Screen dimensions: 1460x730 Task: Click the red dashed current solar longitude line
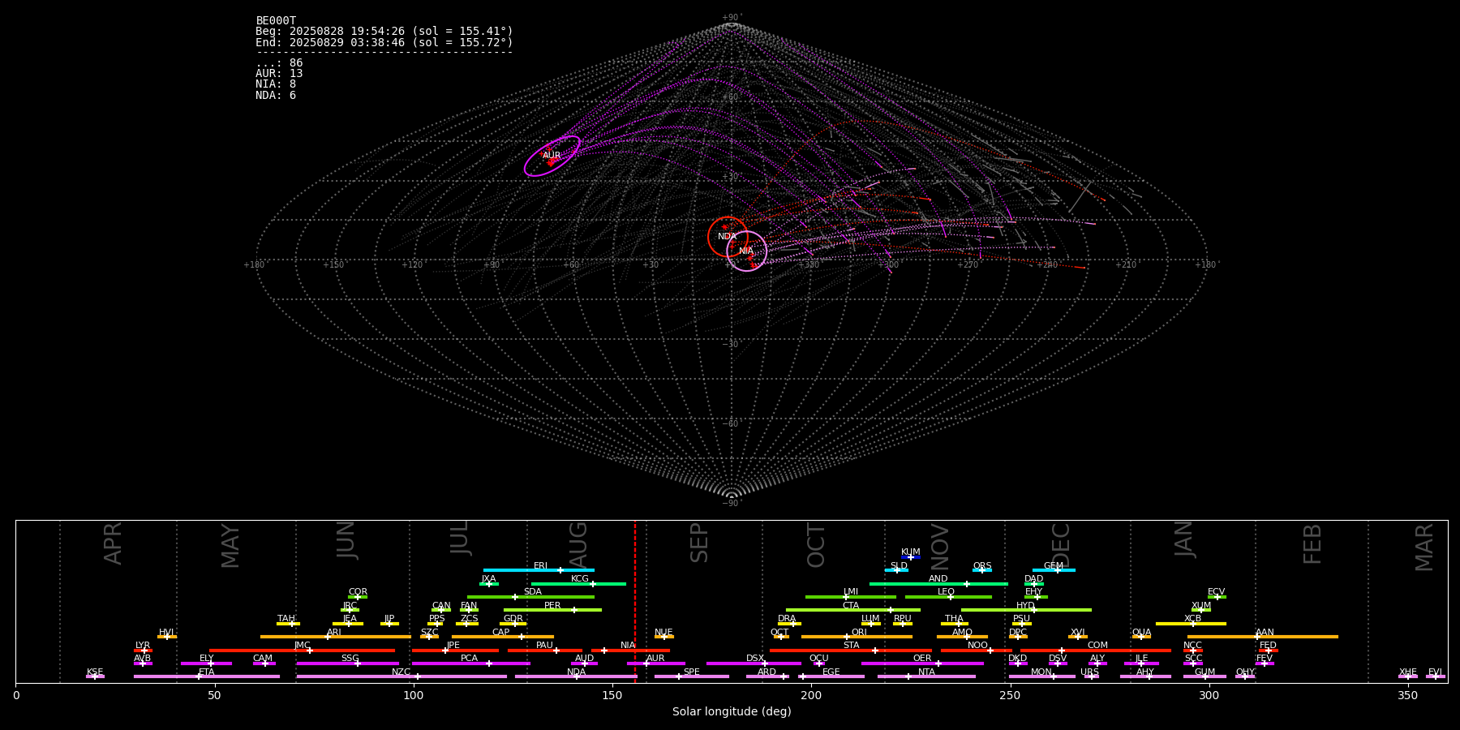635,601
